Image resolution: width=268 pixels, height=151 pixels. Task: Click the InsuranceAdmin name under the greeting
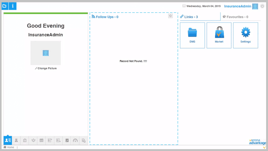[46, 35]
